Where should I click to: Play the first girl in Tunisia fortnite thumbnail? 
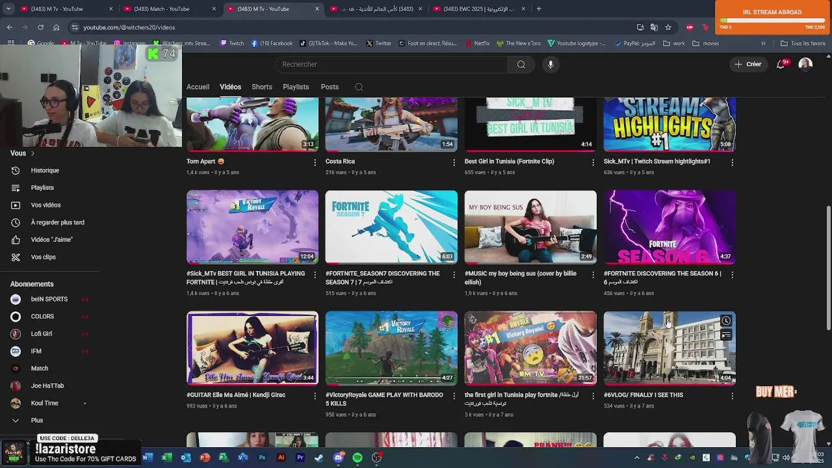tap(530, 348)
